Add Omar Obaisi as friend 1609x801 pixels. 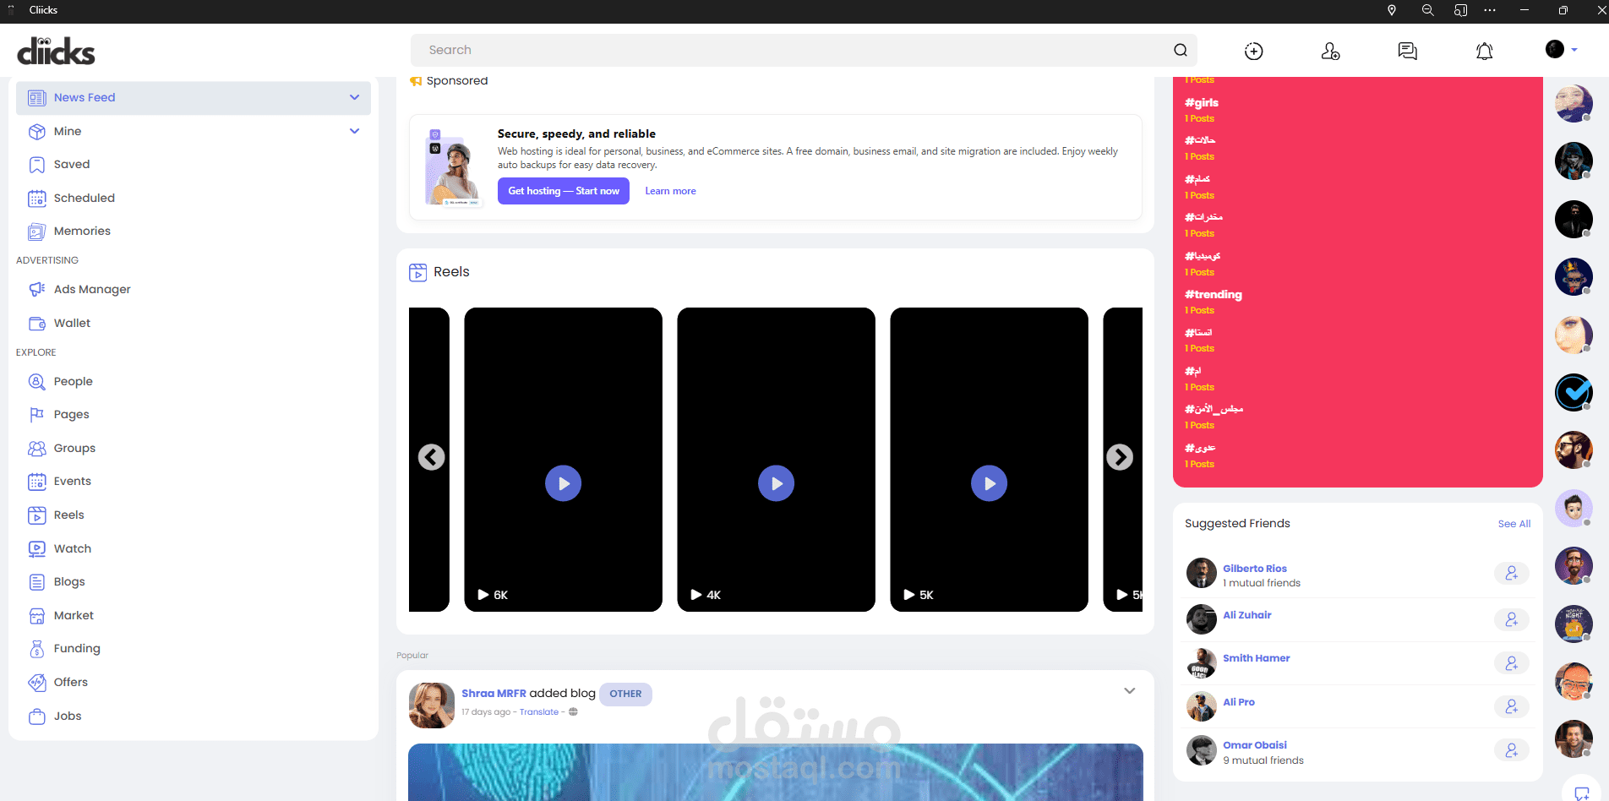pyautogui.click(x=1512, y=750)
